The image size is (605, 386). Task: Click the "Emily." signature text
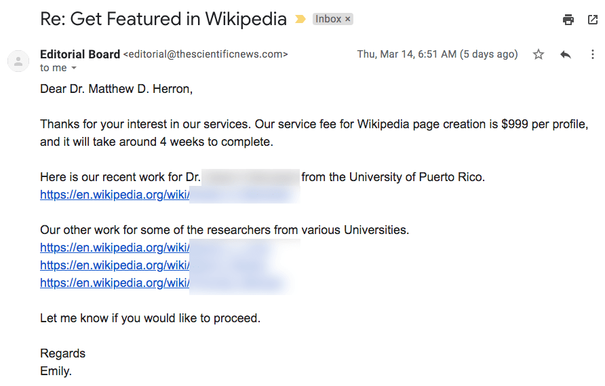[x=56, y=371]
